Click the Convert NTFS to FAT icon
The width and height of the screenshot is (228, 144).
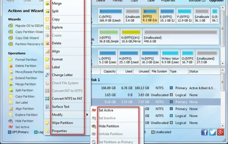47,99
